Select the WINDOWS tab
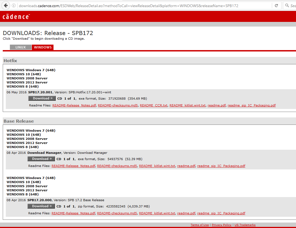The height and width of the screenshot is (228, 296). pos(43,47)
